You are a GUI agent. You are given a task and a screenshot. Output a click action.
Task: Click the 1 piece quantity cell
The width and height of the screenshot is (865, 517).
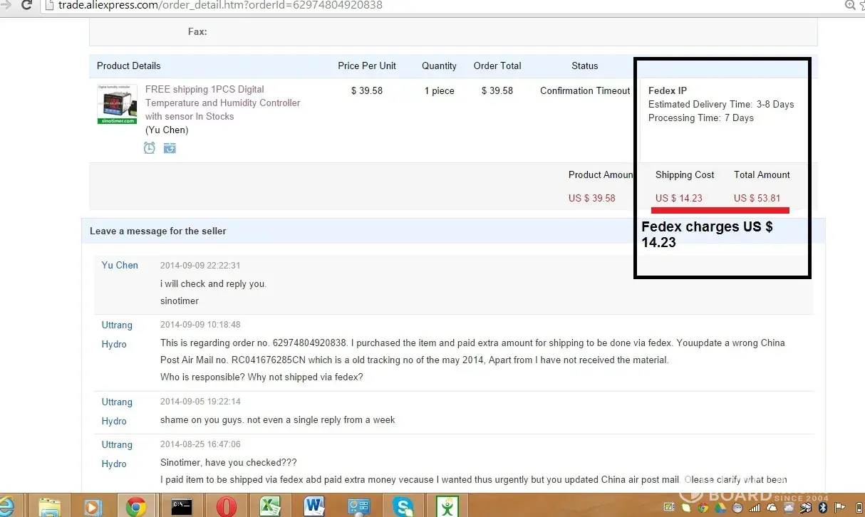pyautogui.click(x=439, y=90)
